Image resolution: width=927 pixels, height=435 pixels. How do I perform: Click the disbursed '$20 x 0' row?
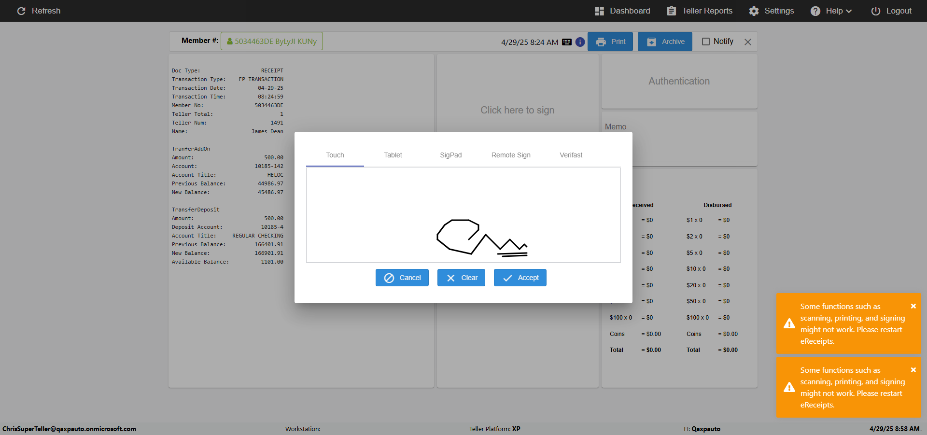pyautogui.click(x=708, y=285)
